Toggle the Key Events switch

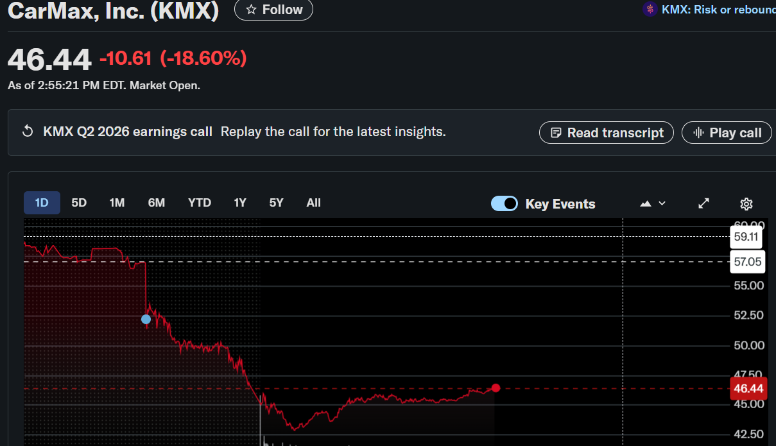504,203
